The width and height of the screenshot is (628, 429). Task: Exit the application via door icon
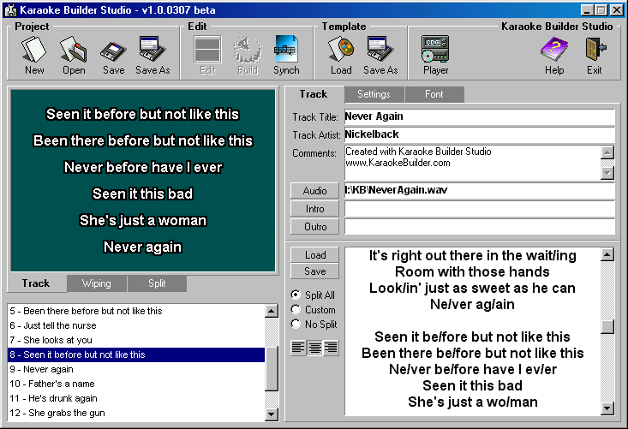(595, 55)
